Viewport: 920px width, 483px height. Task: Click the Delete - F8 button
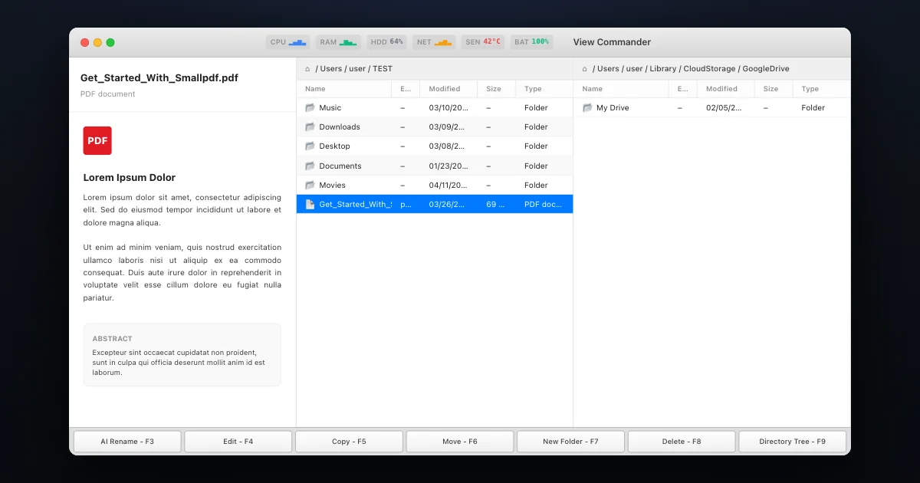pyautogui.click(x=682, y=442)
